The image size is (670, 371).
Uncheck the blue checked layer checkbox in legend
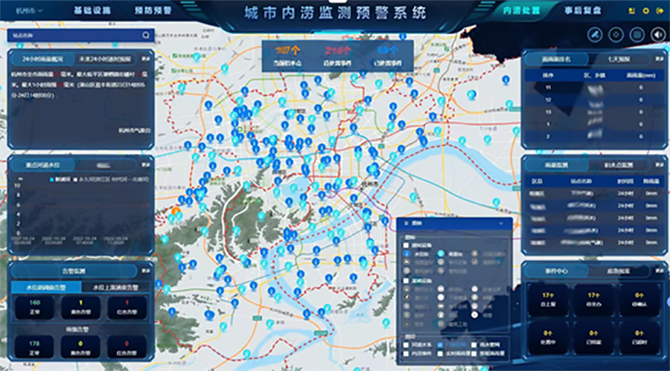pyautogui.click(x=440, y=345)
